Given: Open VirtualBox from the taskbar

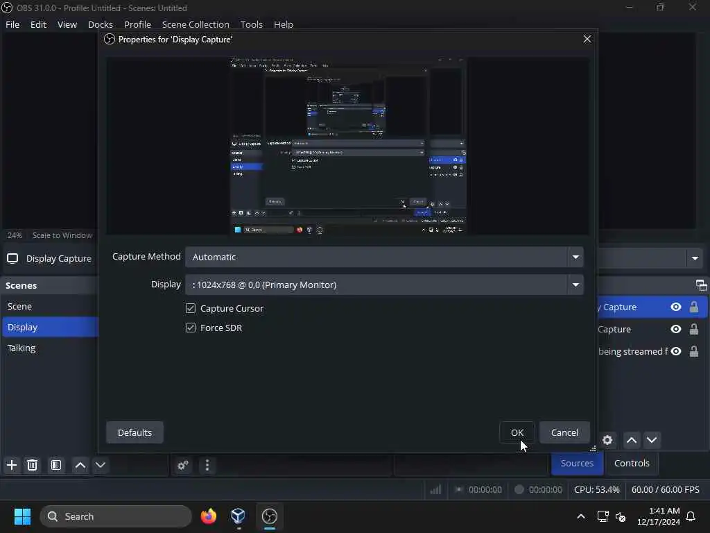Looking at the screenshot, I should [239, 516].
